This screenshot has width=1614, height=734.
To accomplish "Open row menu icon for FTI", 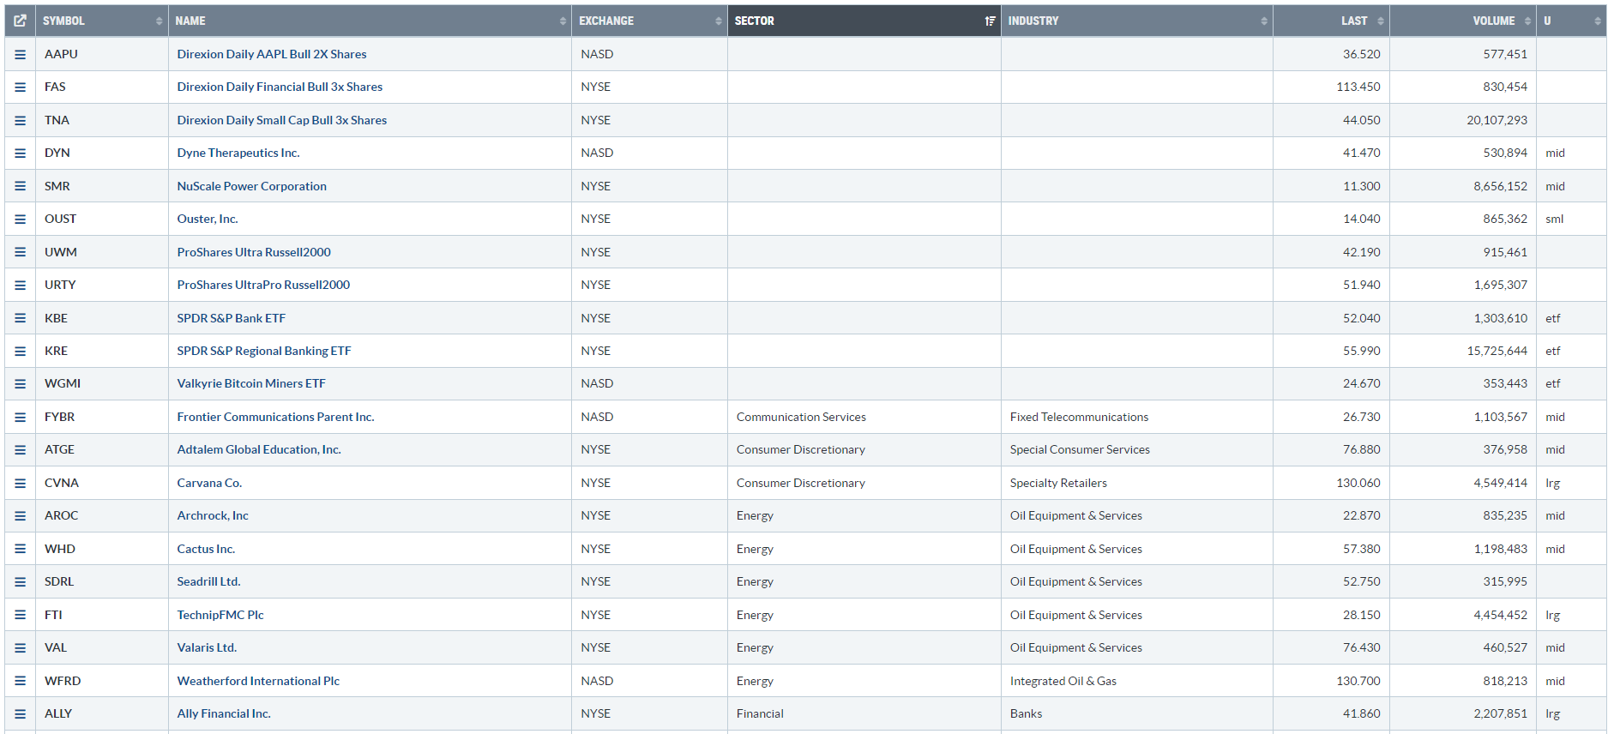I will (20, 616).
